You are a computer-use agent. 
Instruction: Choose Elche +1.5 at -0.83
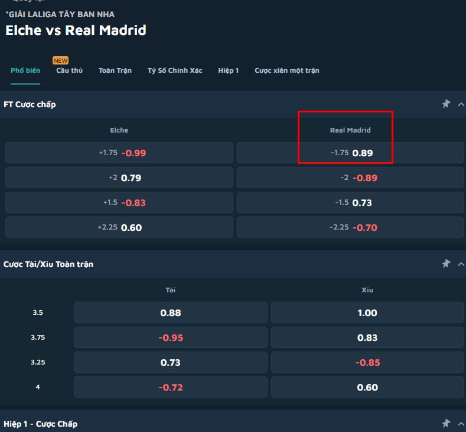(119, 202)
